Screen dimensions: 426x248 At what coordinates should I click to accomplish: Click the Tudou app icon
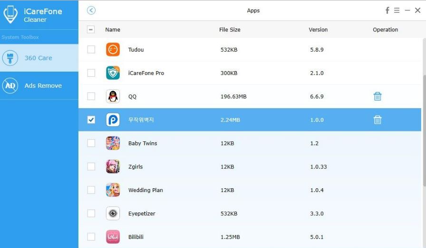[x=113, y=49]
